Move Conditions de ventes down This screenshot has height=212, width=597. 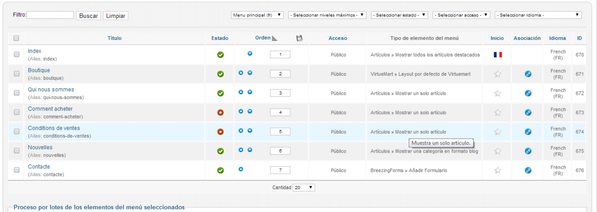(x=250, y=130)
